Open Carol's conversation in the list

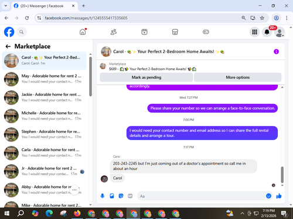coord(44,61)
